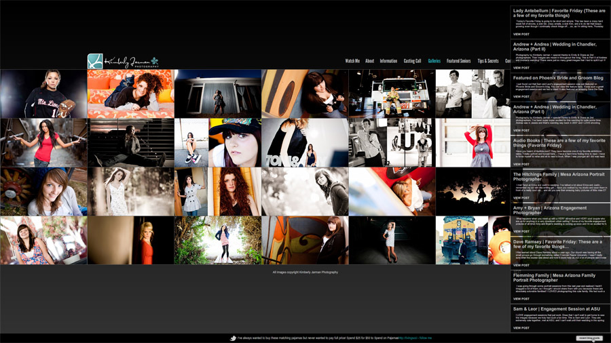View post for Andrew + Andrea Part I

click(x=521, y=130)
